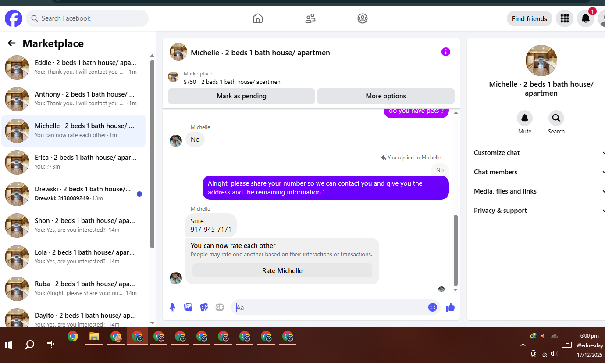Show hidden system tray icons
Image resolution: width=605 pixels, height=363 pixels.
pos(523,345)
